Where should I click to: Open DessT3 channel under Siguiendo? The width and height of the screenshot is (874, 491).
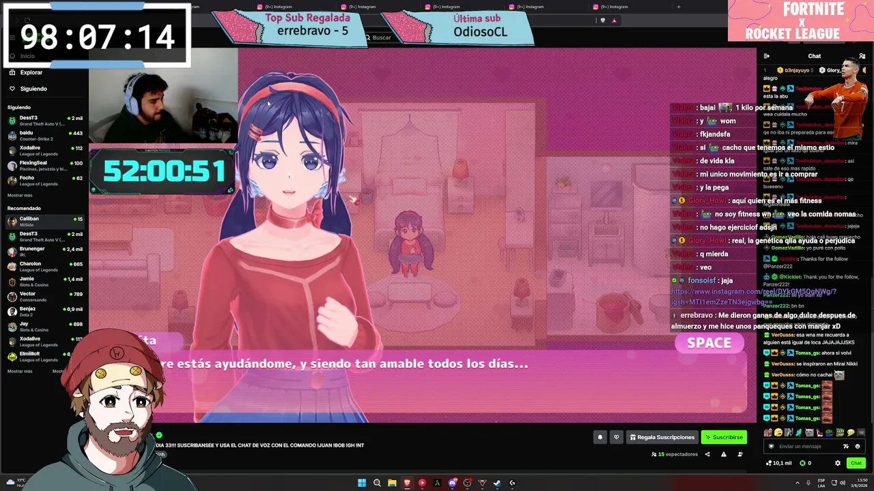[44, 121]
